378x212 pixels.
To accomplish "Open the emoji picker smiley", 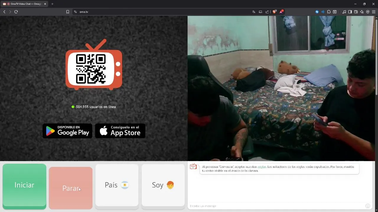I will click(x=368, y=206).
